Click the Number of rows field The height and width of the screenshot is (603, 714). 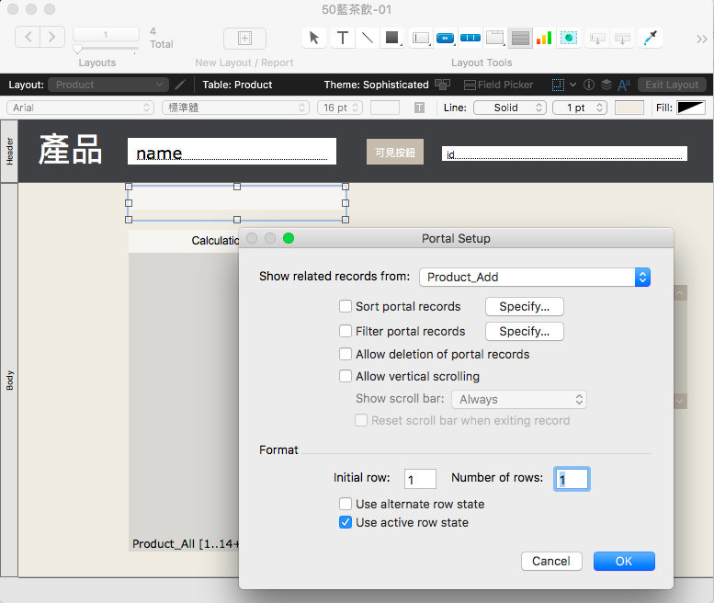pos(572,479)
